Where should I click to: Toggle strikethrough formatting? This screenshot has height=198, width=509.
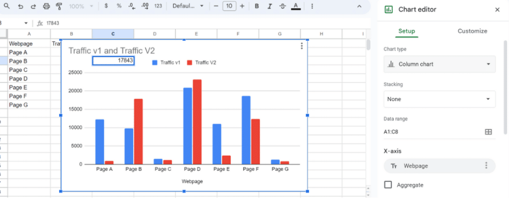coord(282,6)
